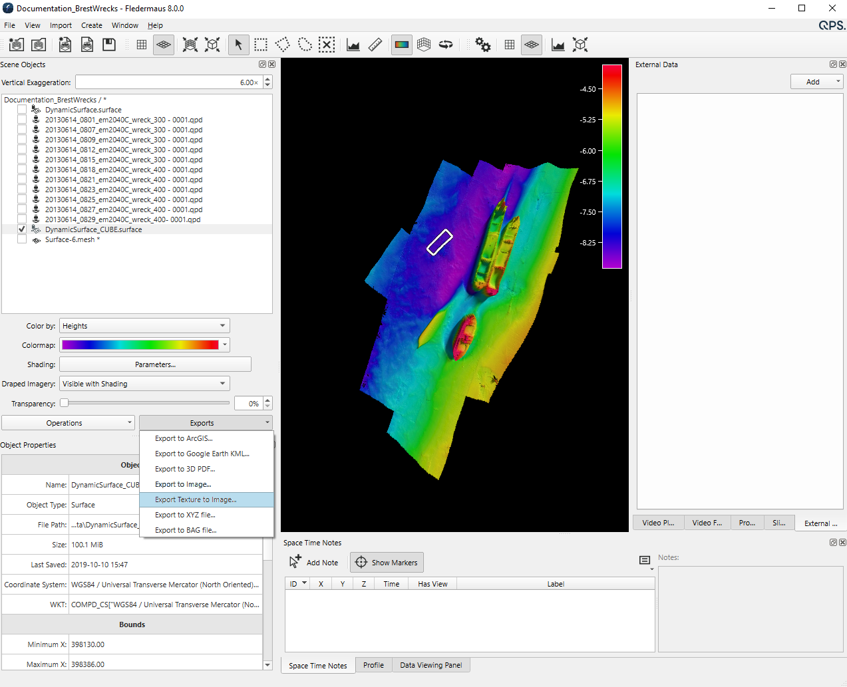This screenshot has width=847, height=687.
Task: Click the clear selection X icon
Action: pyautogui.click(x=327, y=45)
